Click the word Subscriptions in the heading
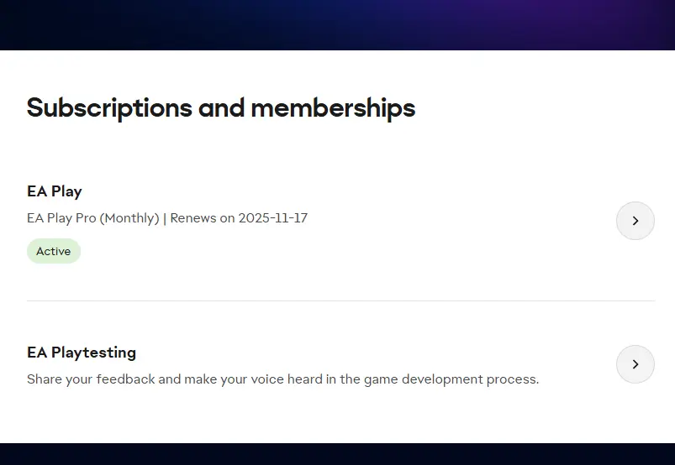 [x=109, y=107]
